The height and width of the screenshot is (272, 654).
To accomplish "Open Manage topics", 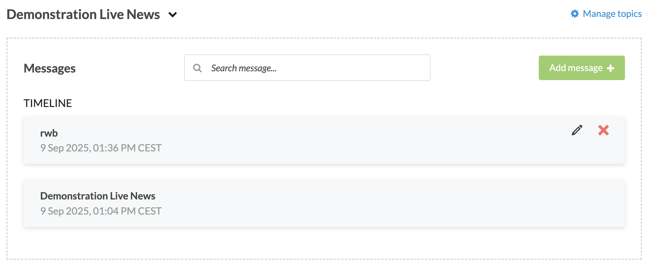I will tap(612, 14).
